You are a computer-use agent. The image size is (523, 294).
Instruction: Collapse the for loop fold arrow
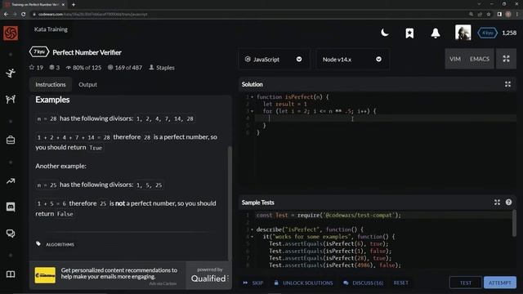[x=253, y=111]
